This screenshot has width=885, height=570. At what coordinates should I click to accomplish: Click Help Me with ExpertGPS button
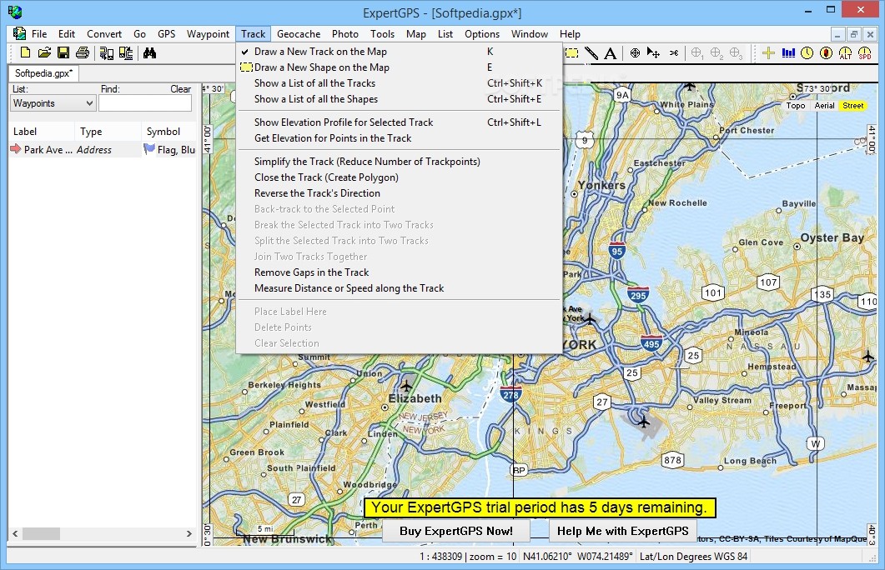click(622, 531)
